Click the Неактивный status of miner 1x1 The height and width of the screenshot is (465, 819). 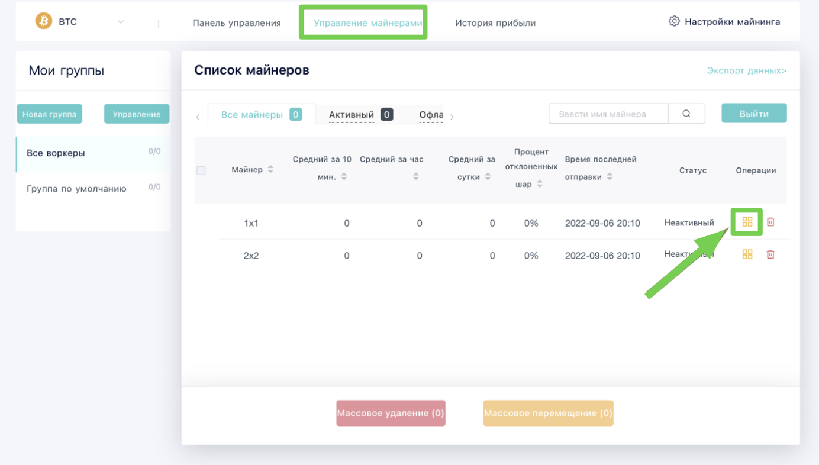click(689, 223)
